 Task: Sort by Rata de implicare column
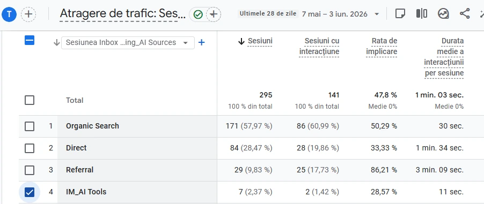click(x=382, y=46)
